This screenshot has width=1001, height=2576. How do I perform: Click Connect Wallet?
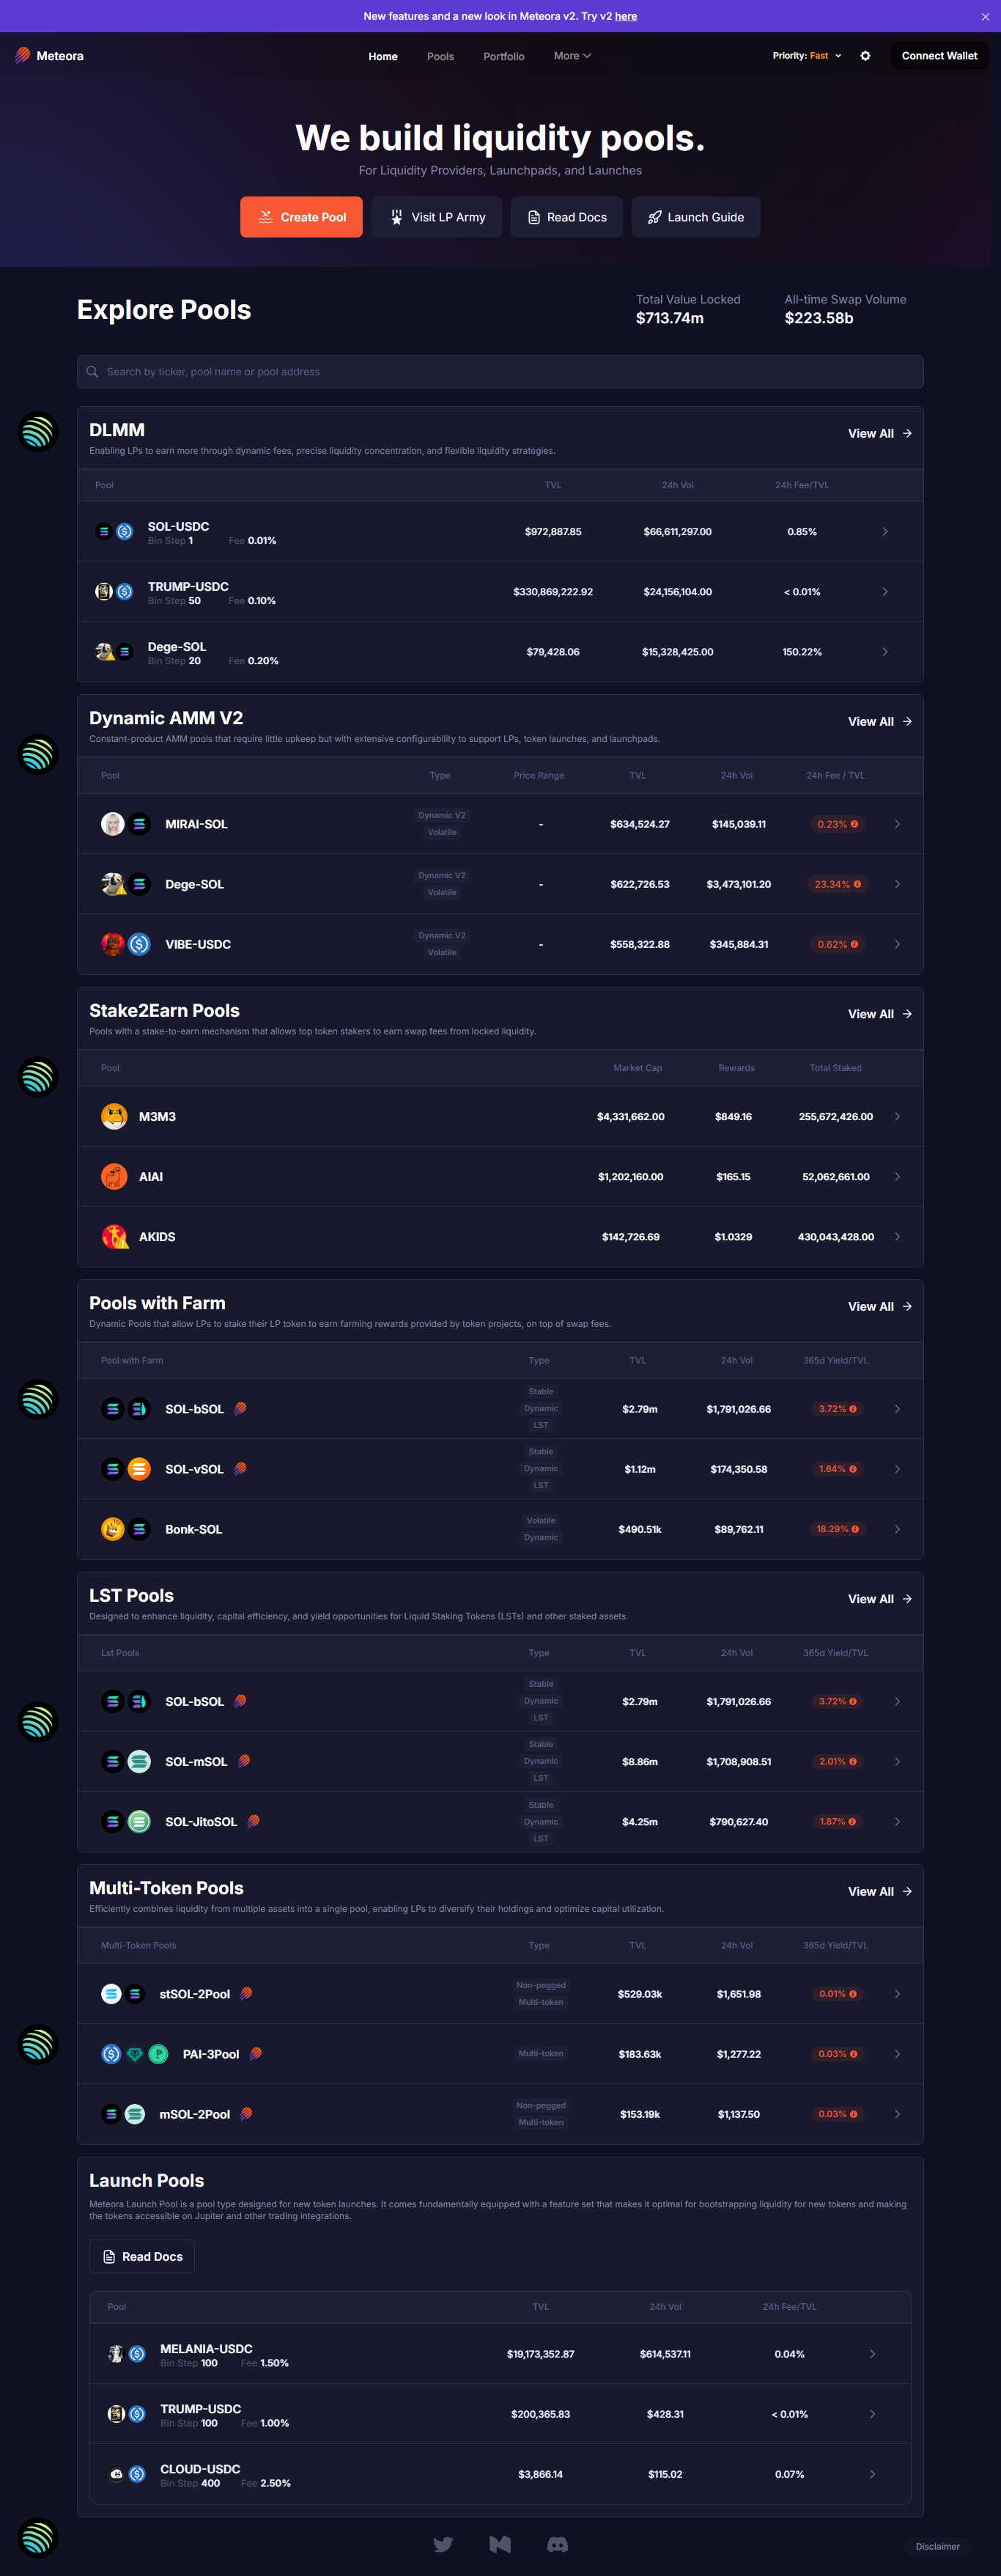pyautogui.click(x=939, y=56)
